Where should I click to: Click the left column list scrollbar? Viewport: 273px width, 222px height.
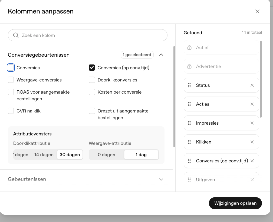[x=174, y=97]
